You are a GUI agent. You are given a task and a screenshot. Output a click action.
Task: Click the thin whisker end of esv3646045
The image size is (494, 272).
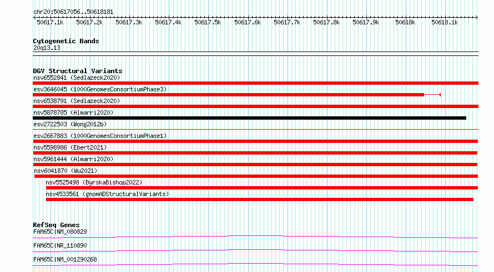tap(440, 95)
